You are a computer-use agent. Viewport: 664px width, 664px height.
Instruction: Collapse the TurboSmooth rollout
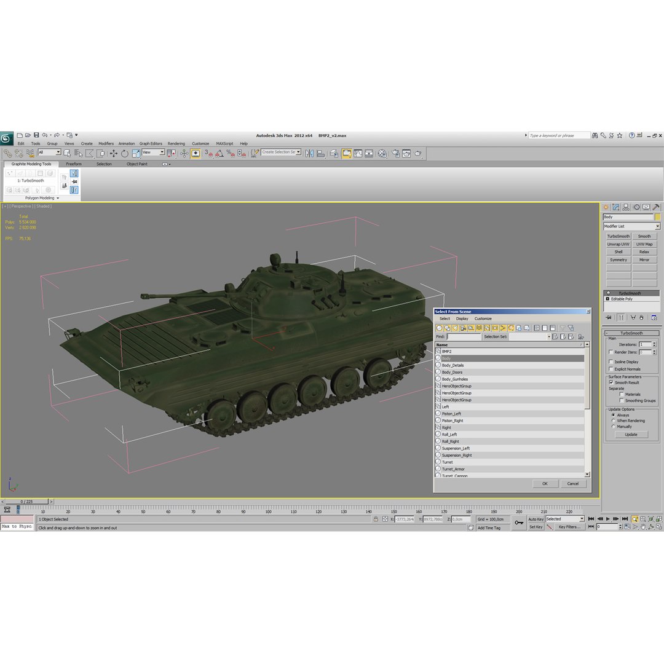click(631, 333)
